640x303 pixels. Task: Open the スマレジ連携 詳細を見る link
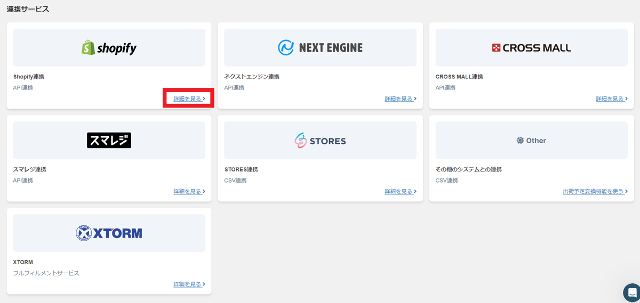tap(189, 191)
